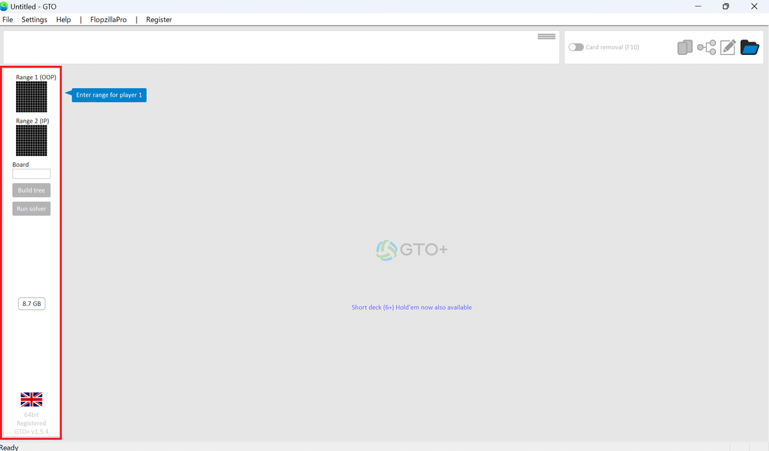Open the blue folder icon
This screenshot has height=451, width=769.
(750, 47)
